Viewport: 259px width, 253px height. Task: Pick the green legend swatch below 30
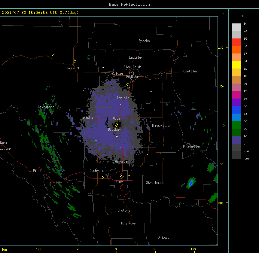pyautogui.click(x=236, y=125)
